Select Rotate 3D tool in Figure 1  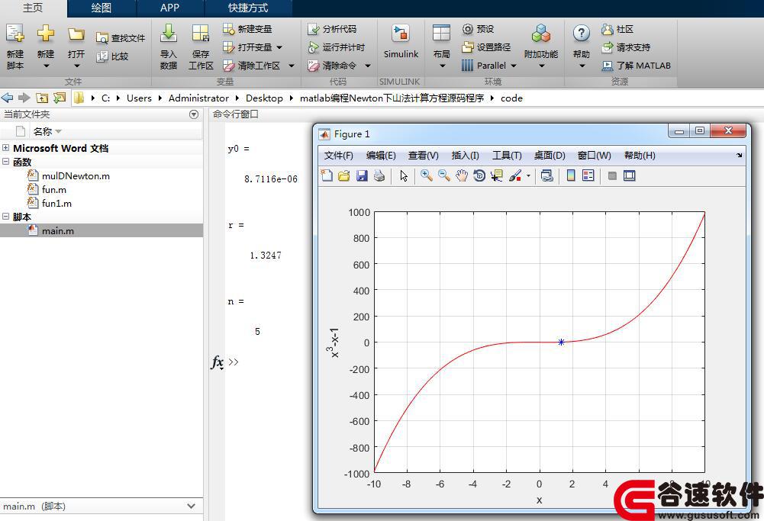[479, 175]
